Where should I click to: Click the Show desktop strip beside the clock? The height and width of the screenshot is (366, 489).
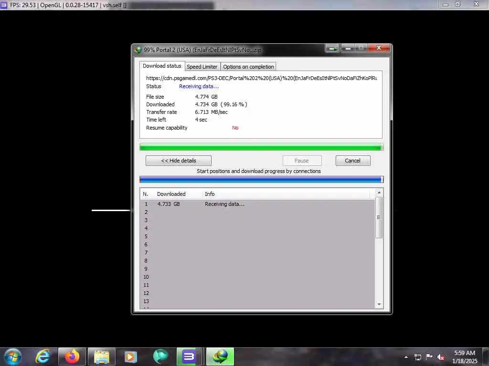[486, 356]
